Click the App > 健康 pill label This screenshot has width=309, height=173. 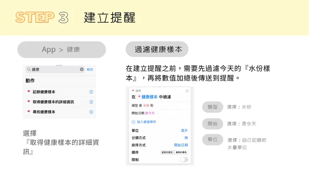click(62, 49)
